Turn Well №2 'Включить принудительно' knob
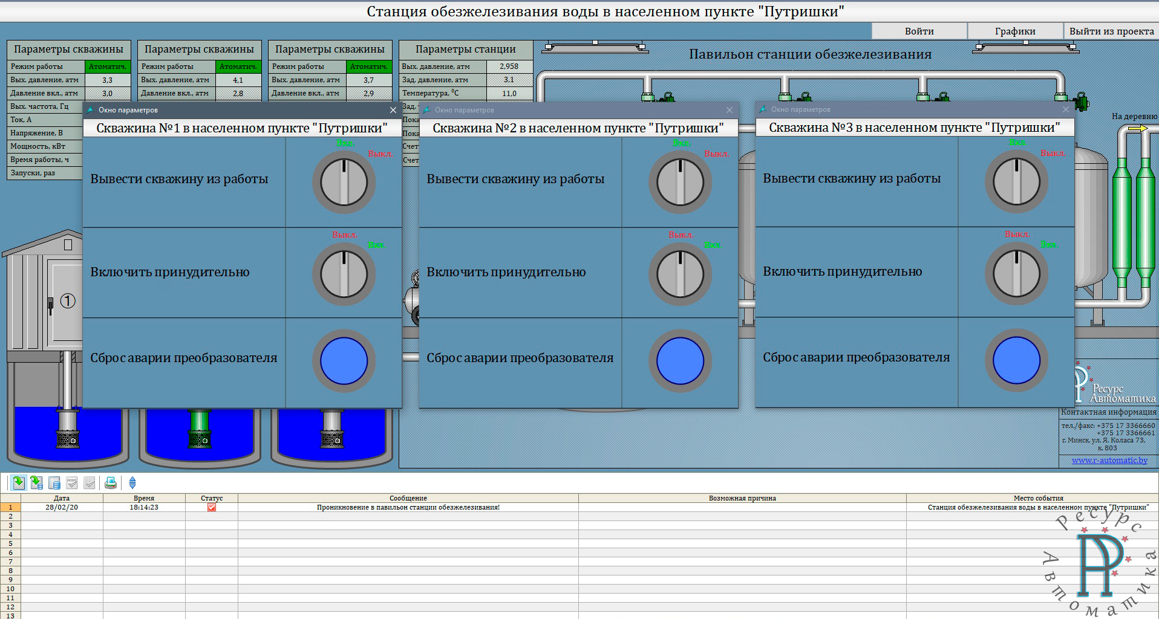The image size is (1159, 619). click(x=680, y=274)
